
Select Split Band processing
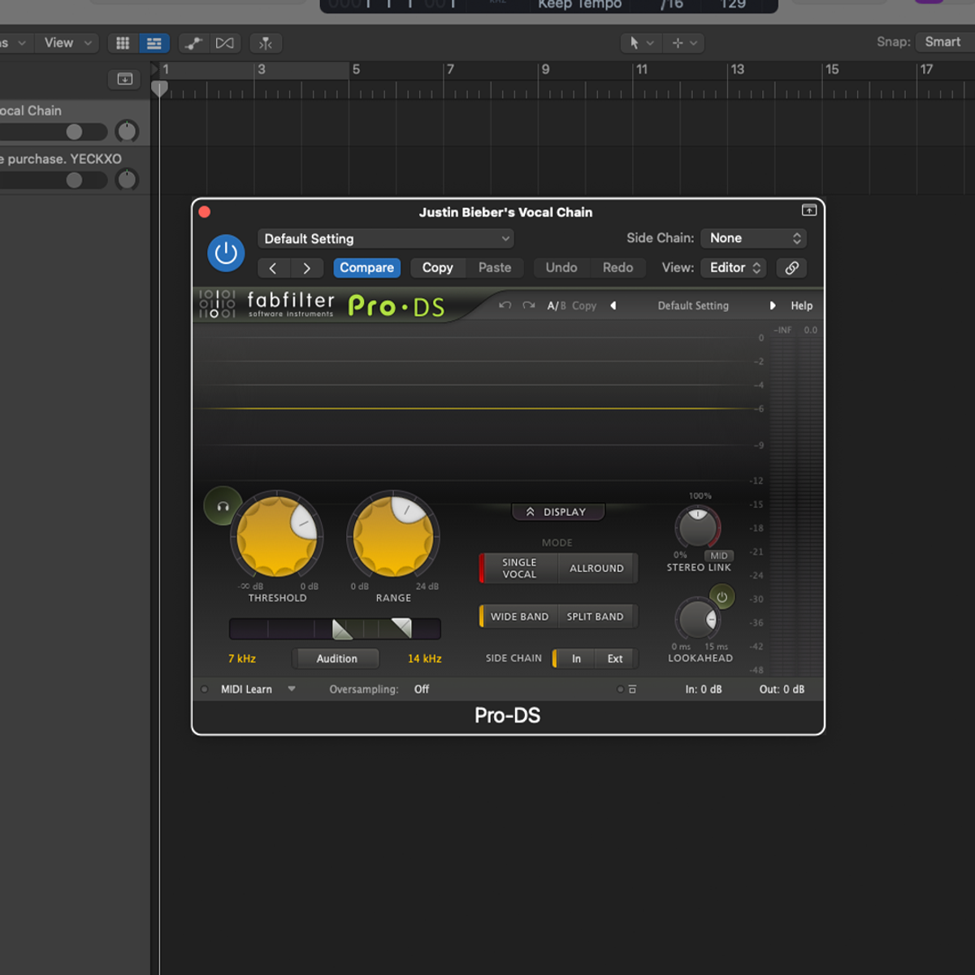coord(595,617)
